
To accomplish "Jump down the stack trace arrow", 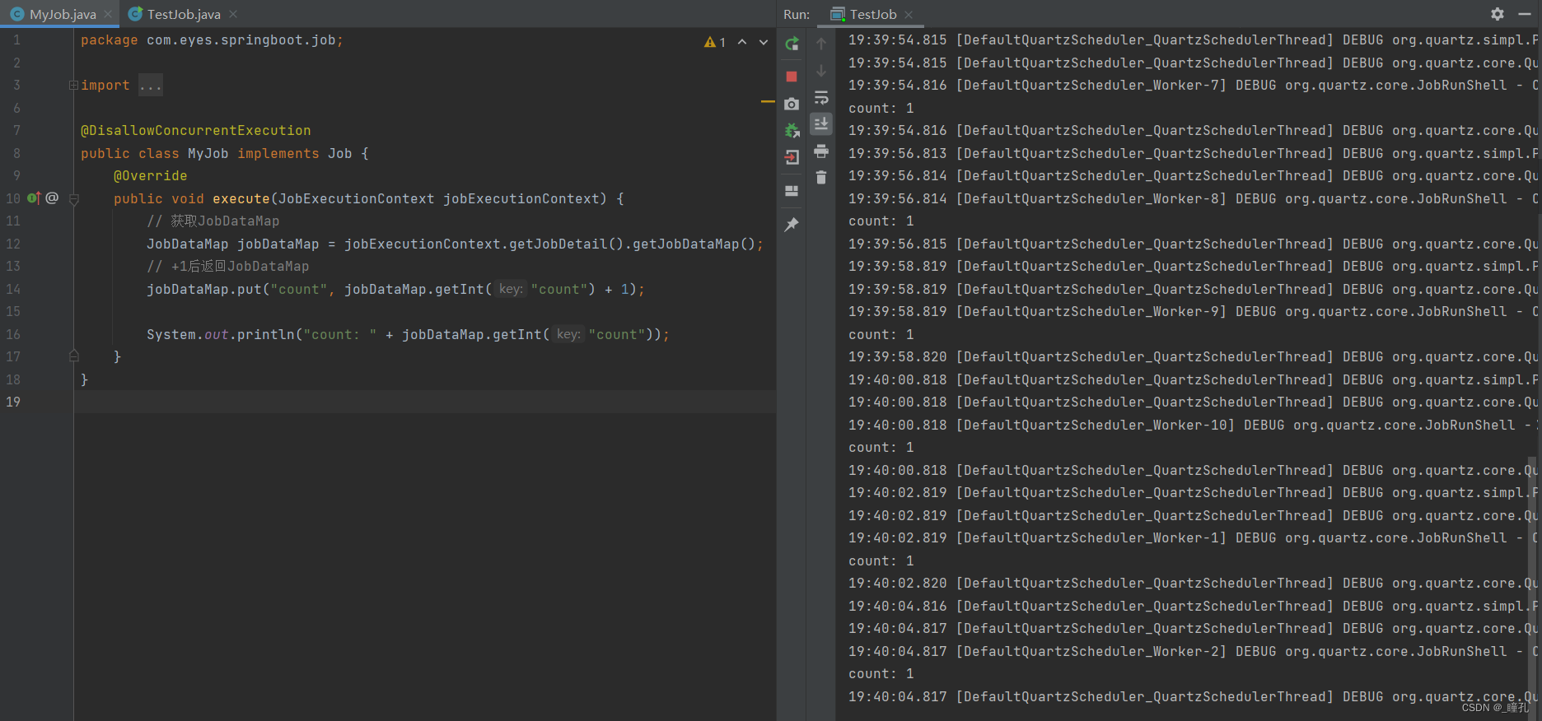I will coord(821,71).
